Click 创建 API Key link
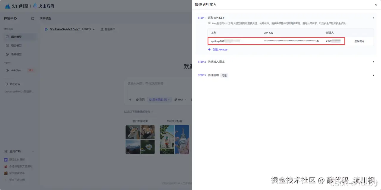The image size is (381, 190). pos(218,50)
